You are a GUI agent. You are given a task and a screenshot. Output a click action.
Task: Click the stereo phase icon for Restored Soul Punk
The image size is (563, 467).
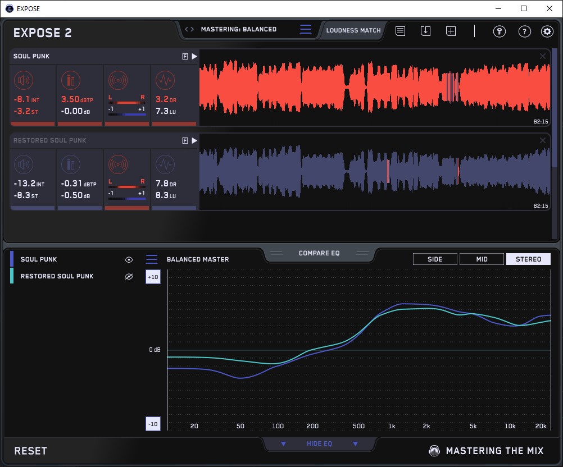[x=118, y=164]
